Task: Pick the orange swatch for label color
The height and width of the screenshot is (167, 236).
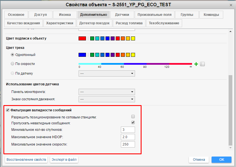Action: [123, 38]
